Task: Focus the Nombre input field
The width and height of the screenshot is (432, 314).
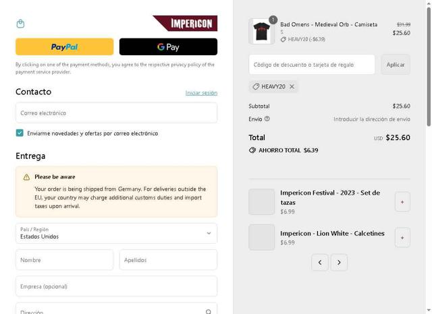Action: click(65, 260)
